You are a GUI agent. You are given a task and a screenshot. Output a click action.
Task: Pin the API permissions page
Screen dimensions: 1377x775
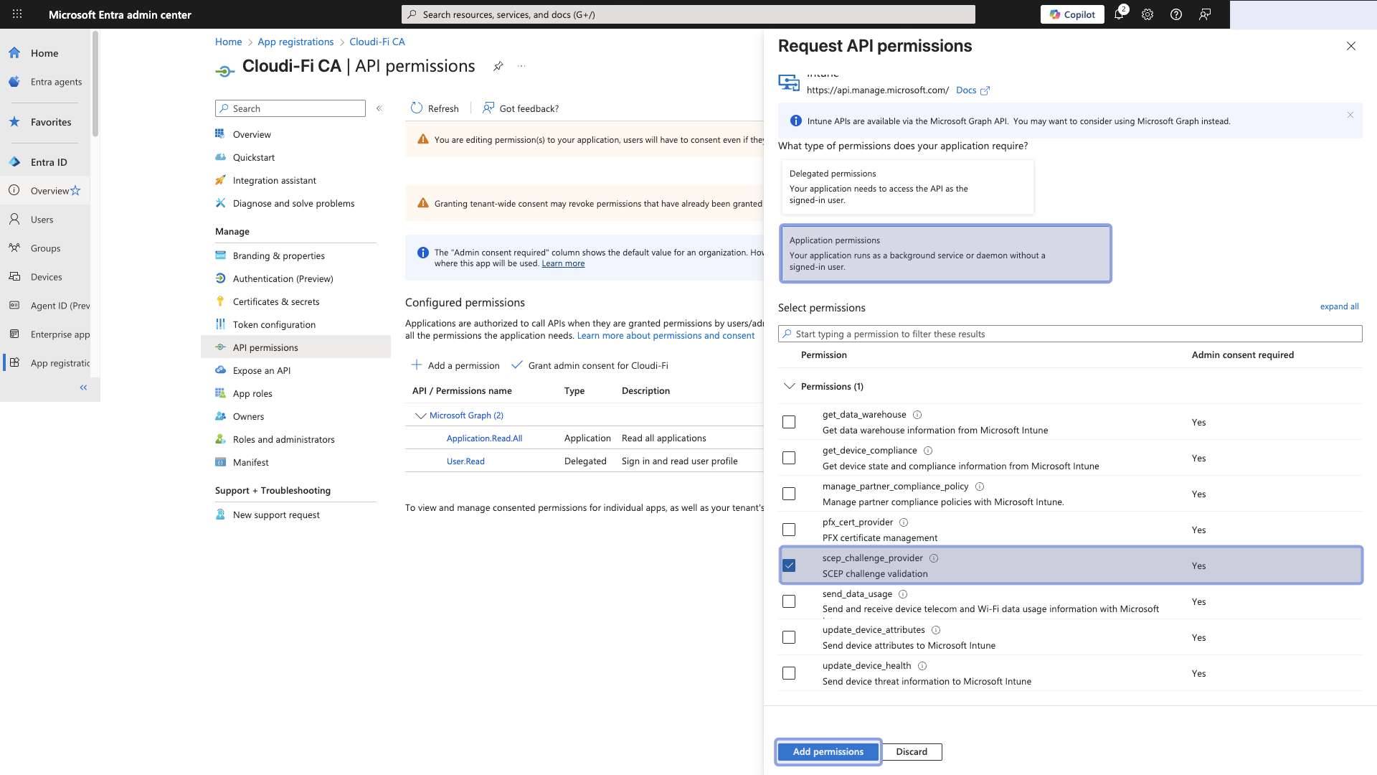coord(498,66)
